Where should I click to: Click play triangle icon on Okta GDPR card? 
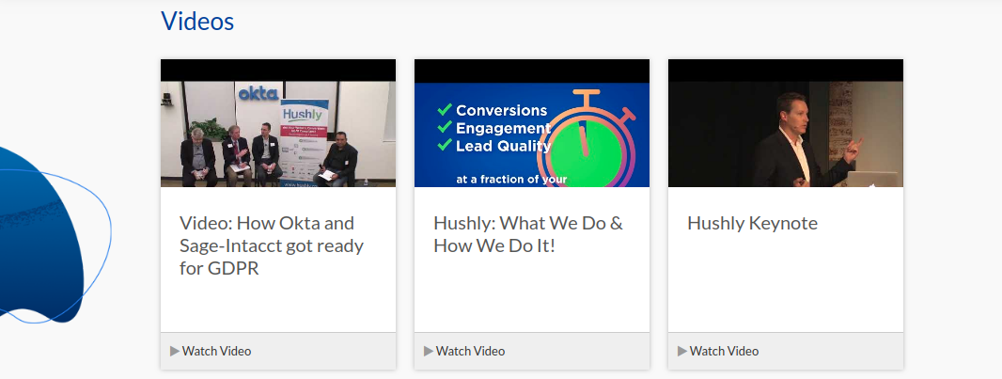point(175,351)
